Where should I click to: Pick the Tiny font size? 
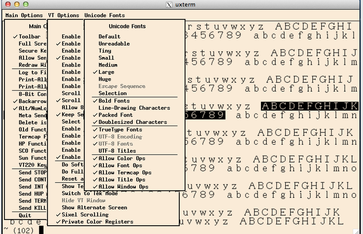coord(105,51)
